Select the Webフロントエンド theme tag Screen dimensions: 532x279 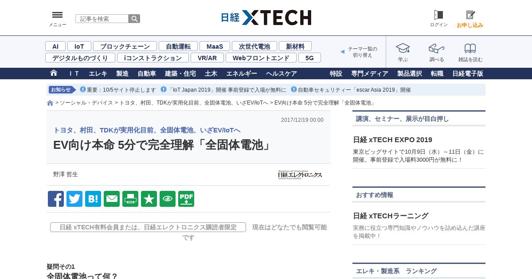pos(261,58)
